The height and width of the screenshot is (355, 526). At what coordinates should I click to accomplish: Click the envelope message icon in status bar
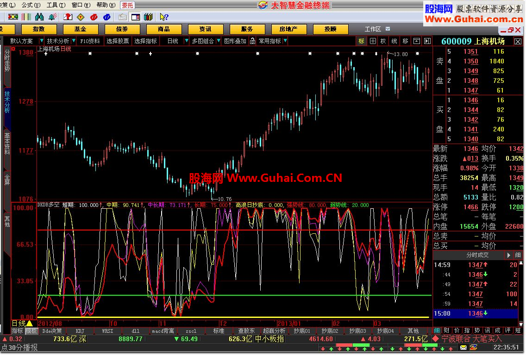[x=463, y=347]
